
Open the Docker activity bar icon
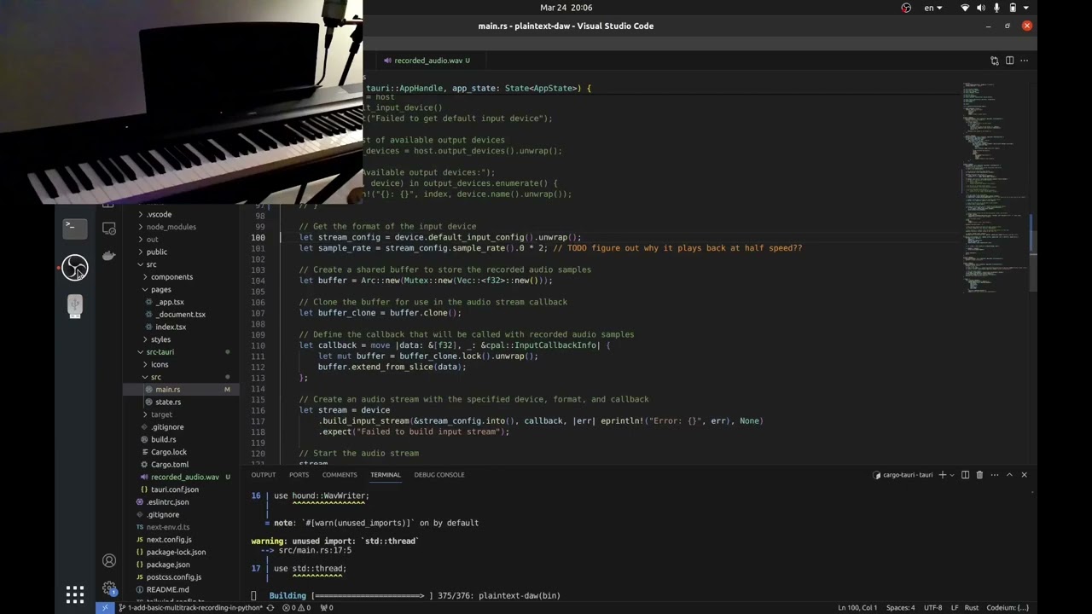coord(108,256)
